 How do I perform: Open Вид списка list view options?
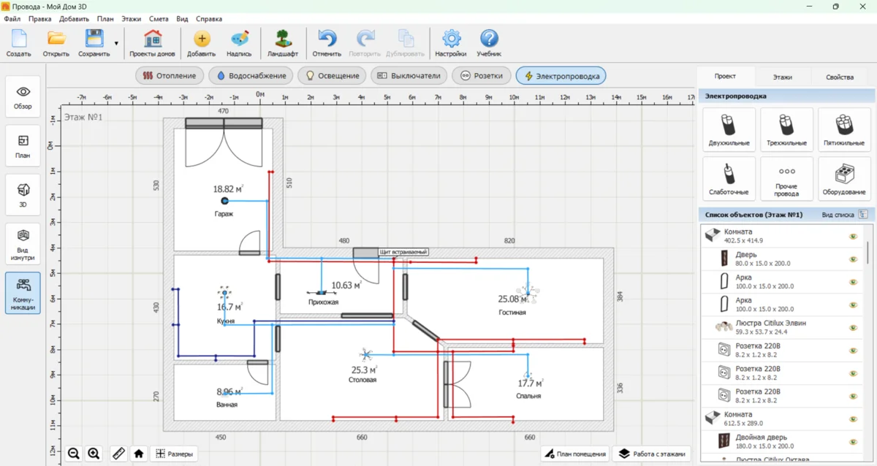863,215
